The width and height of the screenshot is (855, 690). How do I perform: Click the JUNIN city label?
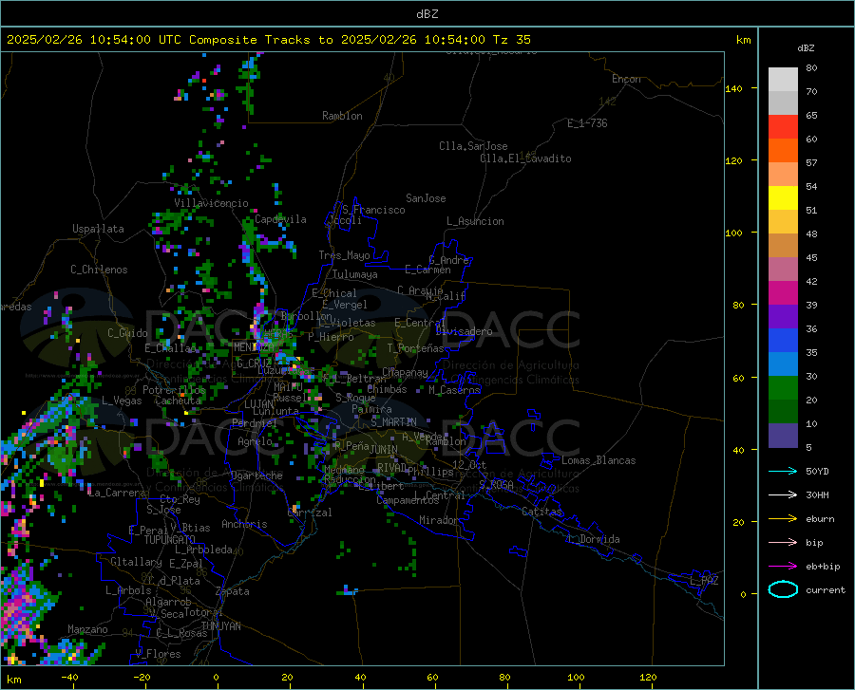[384, 450]
